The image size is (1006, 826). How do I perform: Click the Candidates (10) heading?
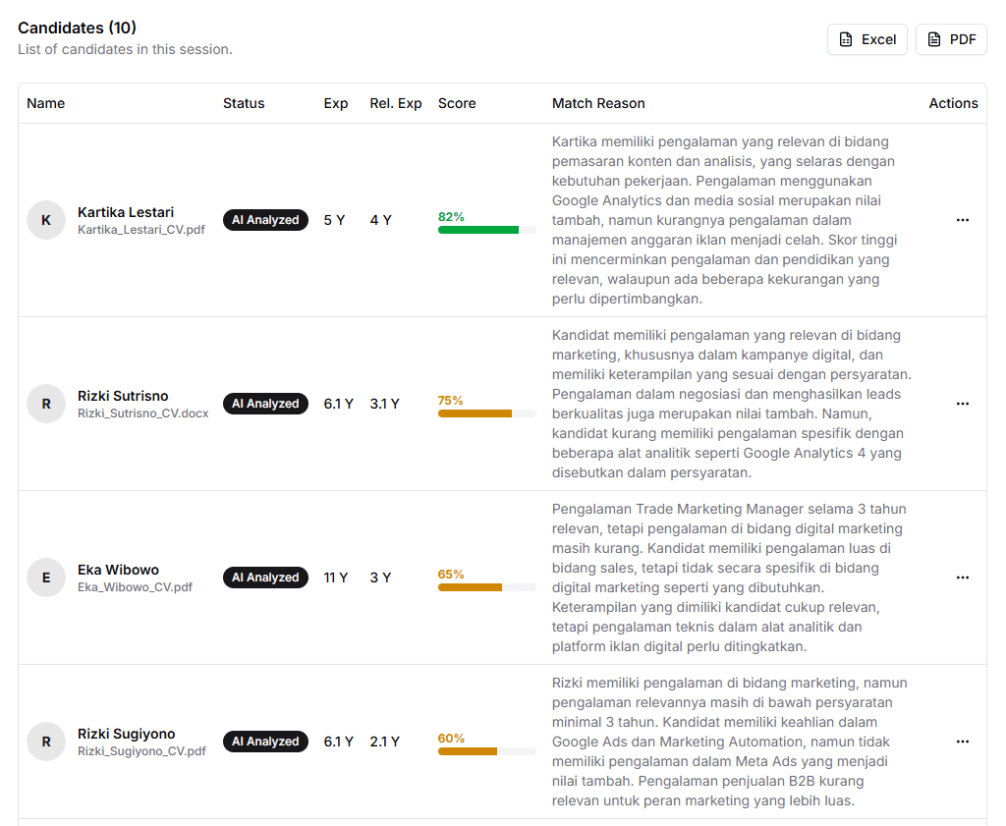point(77,28)
